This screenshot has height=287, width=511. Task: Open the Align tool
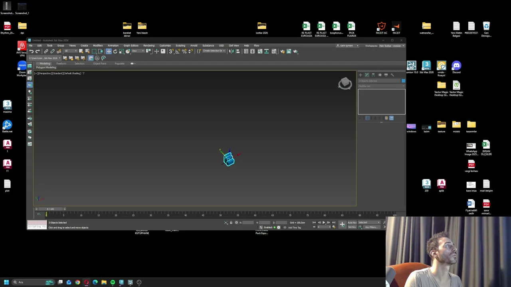tap(238, 51)
